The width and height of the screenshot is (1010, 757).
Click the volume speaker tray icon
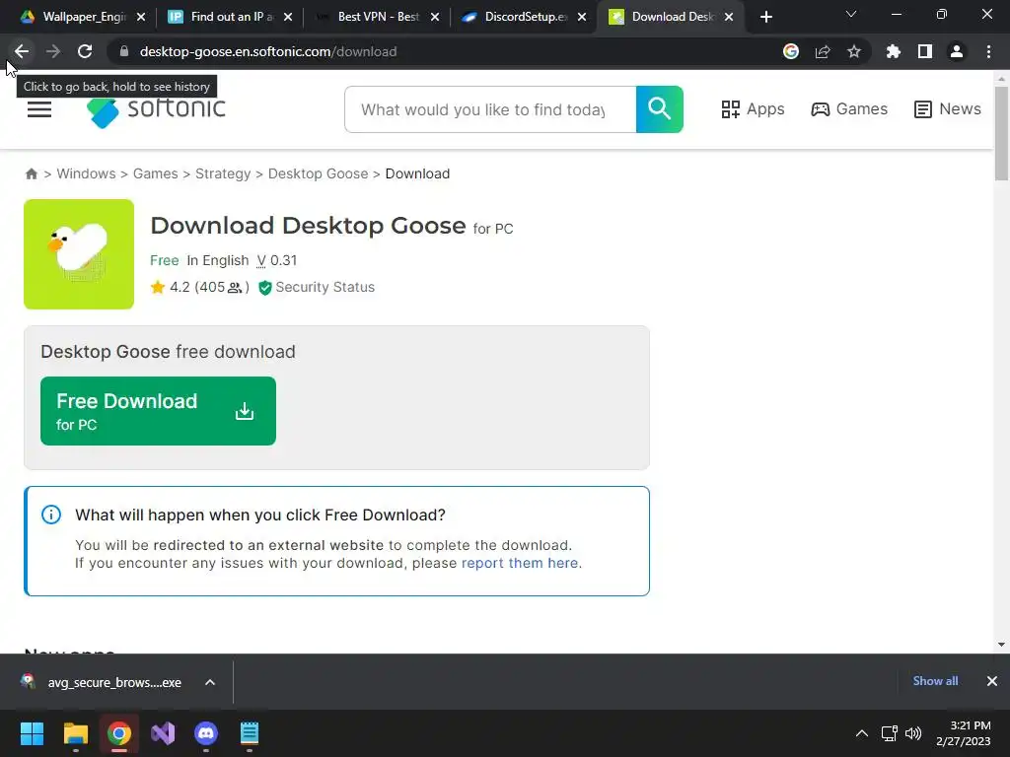point(913,733)
